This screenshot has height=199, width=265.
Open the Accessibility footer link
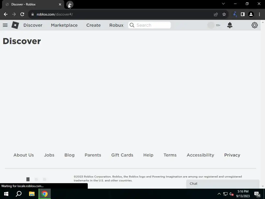201,155
